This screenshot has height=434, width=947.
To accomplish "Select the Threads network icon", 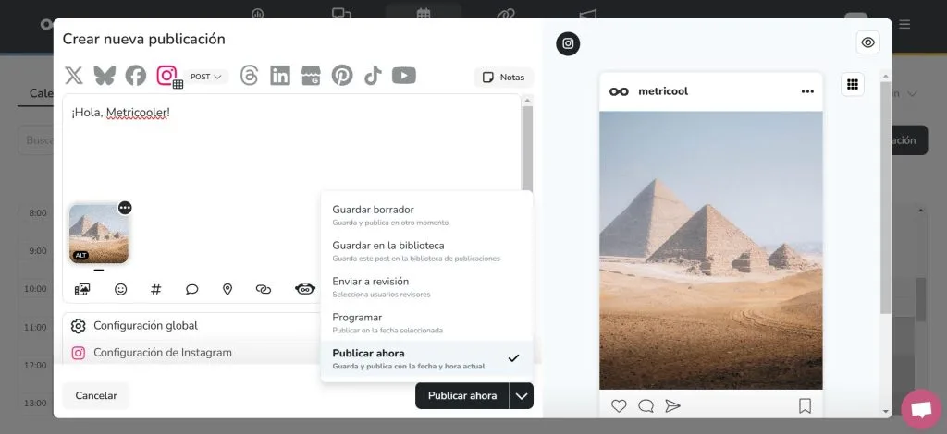I will (x=249, y=76).
